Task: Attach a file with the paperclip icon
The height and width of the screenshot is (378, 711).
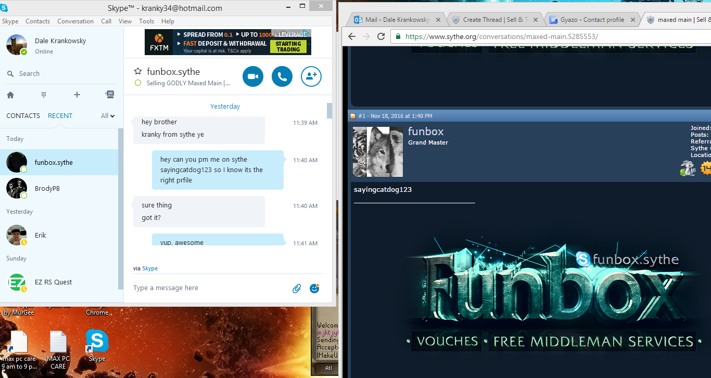Action: pyautogui.click(x=297, y=288)
